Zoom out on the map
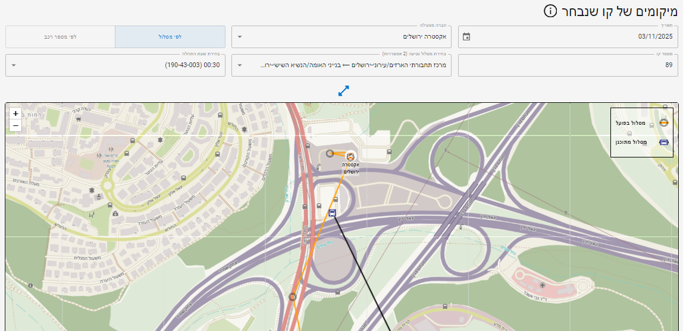 pyautogui.click(x=15, y=125)
